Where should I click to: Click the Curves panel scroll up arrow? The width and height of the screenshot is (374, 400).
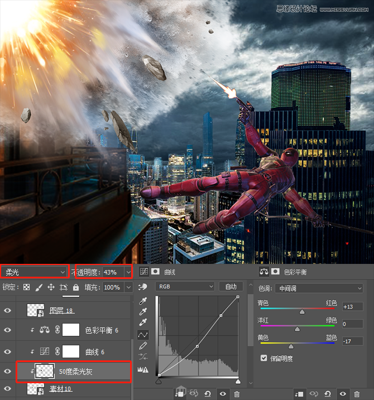251,285
